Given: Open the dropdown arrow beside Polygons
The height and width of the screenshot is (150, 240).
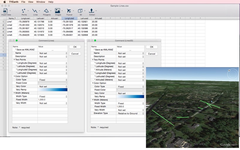Looking at the screenshot, I should click(51, 11).
